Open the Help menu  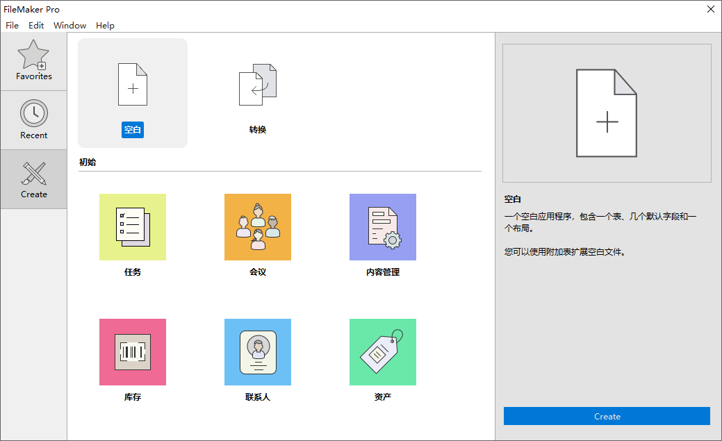(105, 25)
